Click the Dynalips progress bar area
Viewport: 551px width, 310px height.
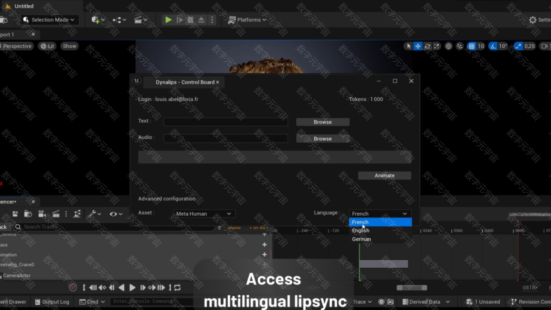tap(275, 157)
